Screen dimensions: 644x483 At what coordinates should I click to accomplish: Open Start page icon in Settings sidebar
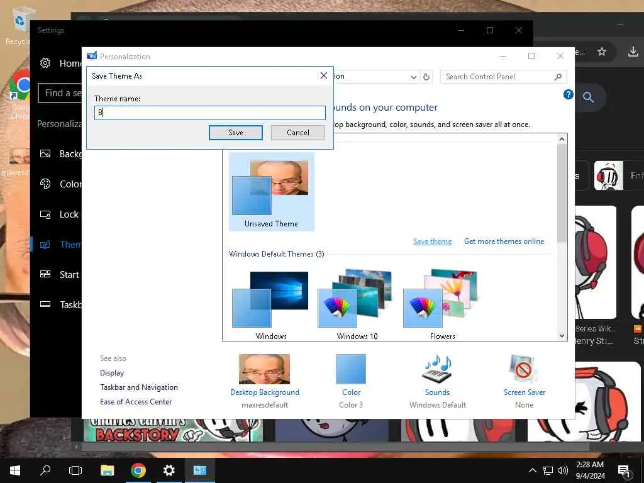click(45, 274)
